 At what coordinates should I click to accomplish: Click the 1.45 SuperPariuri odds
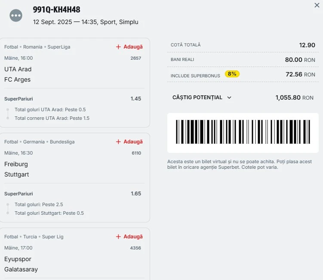click(136, 99)
